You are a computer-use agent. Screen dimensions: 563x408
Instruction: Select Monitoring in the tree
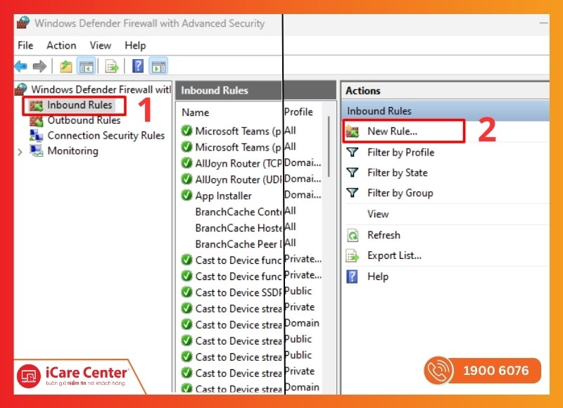coord(73,151)
